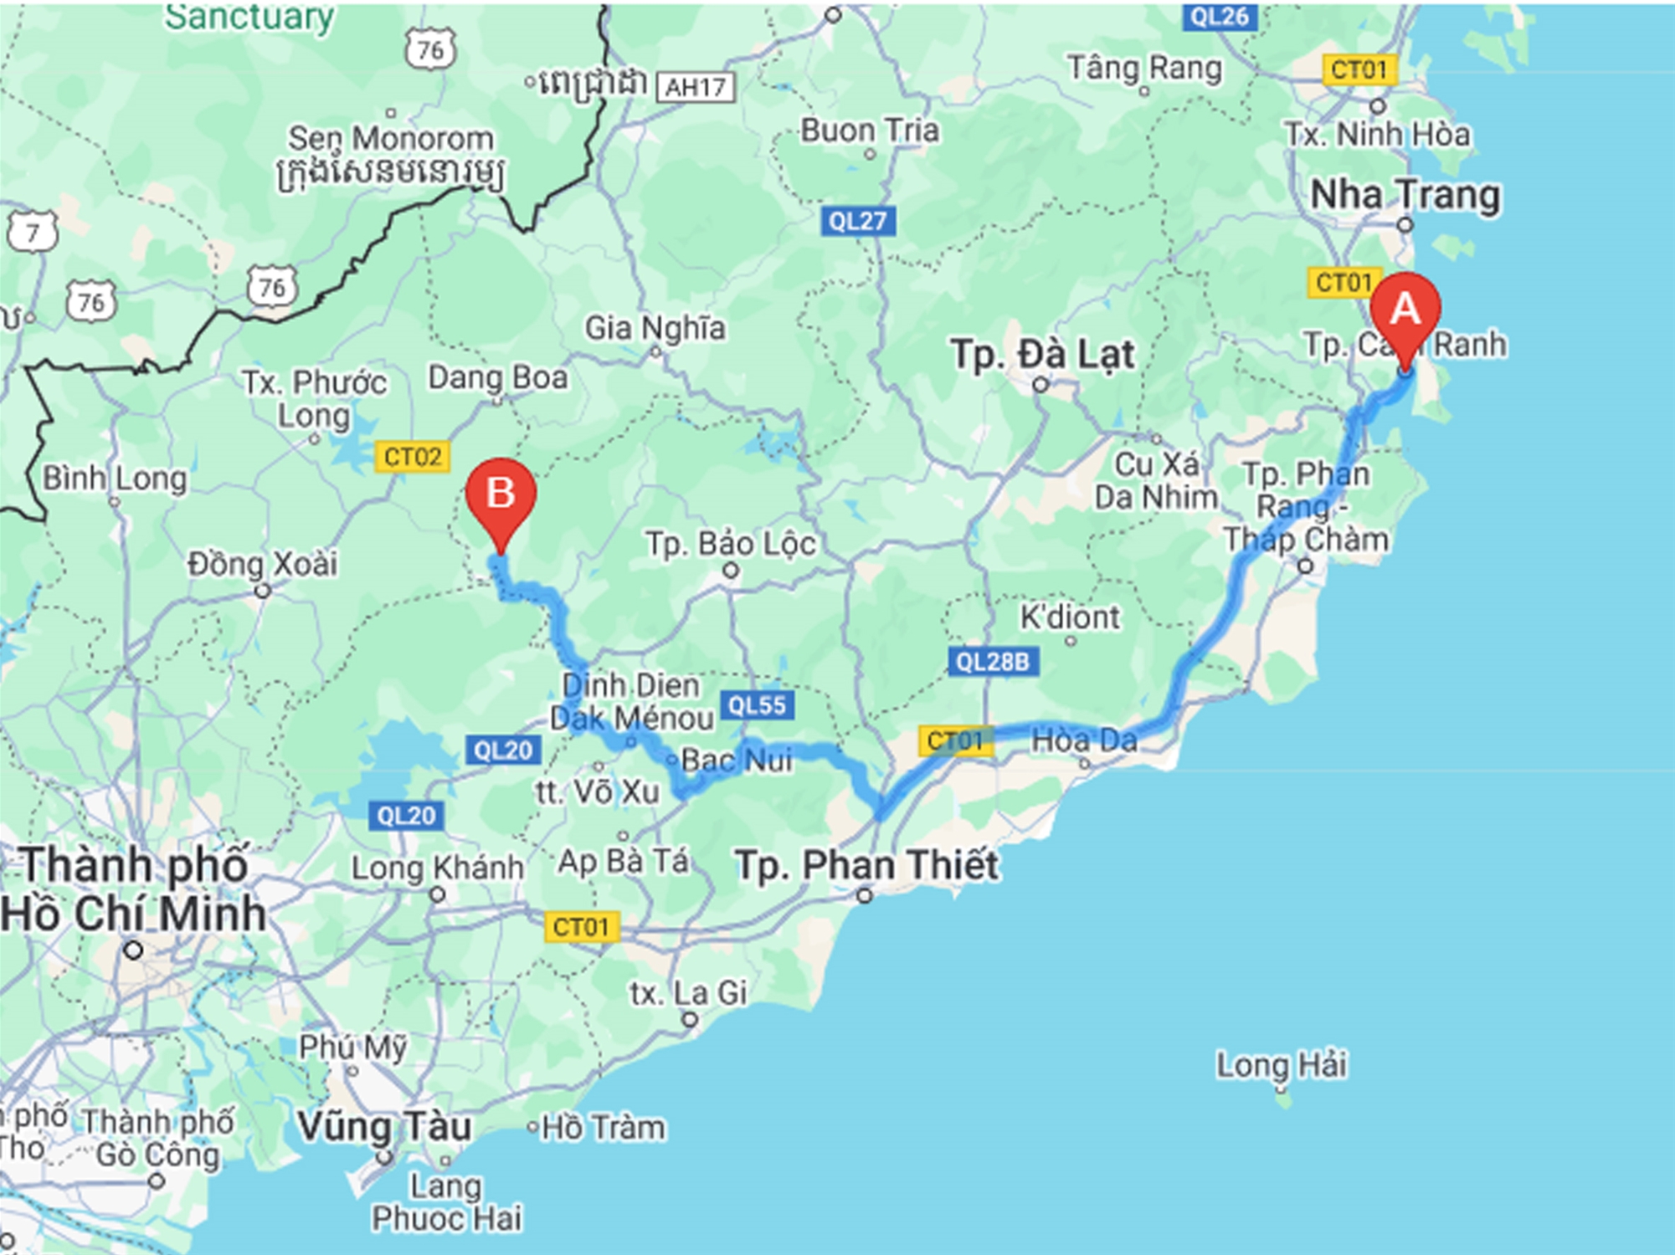This screenshot has width=1675, height=1255.
Task: Select the Tp. Bảo Lộc label
Action: pyautogui.click(x=730, y=544)
